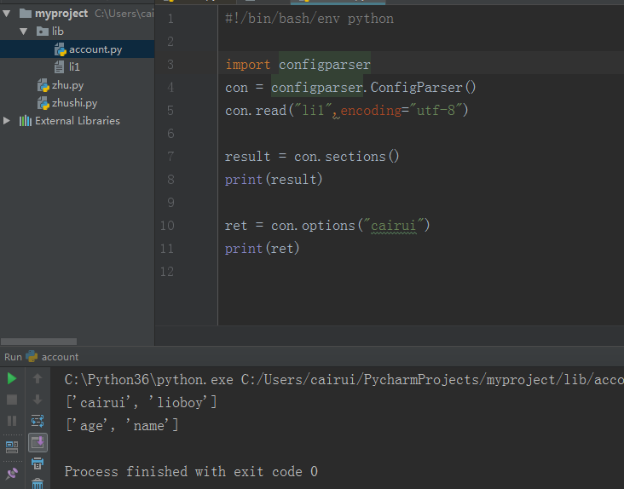Select the myproject root row
The width and height of the screenshot is (624, 489).
tap(78, 14)
